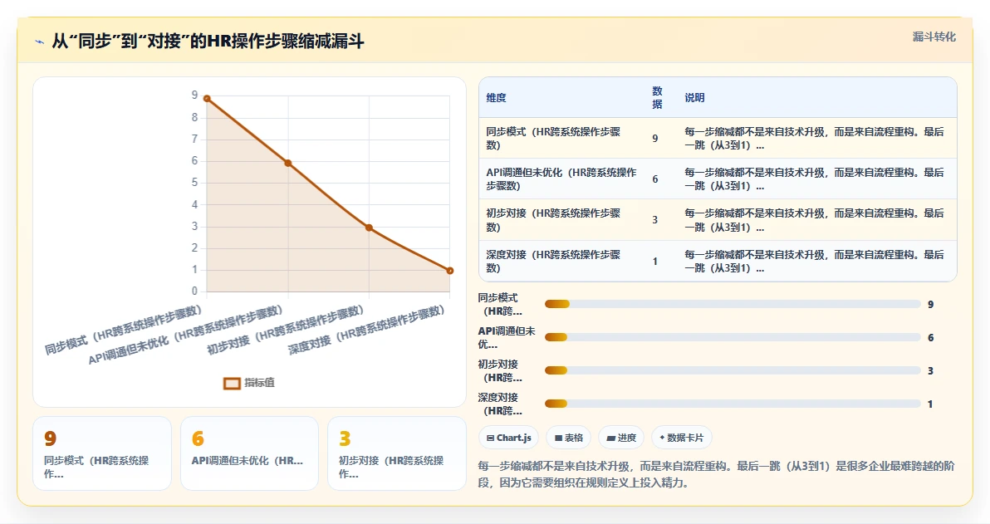Click the chart data point at value 9
The width and height of the screenshot is (990, 524).
(x=207, y=99)
